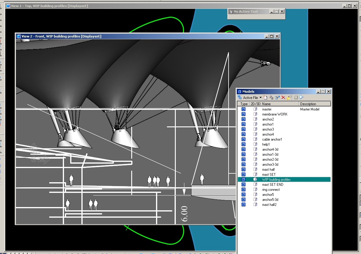361x254 pixels.
Task: Click the hierarchy icon left of Active File
Action: coord(240,97)
